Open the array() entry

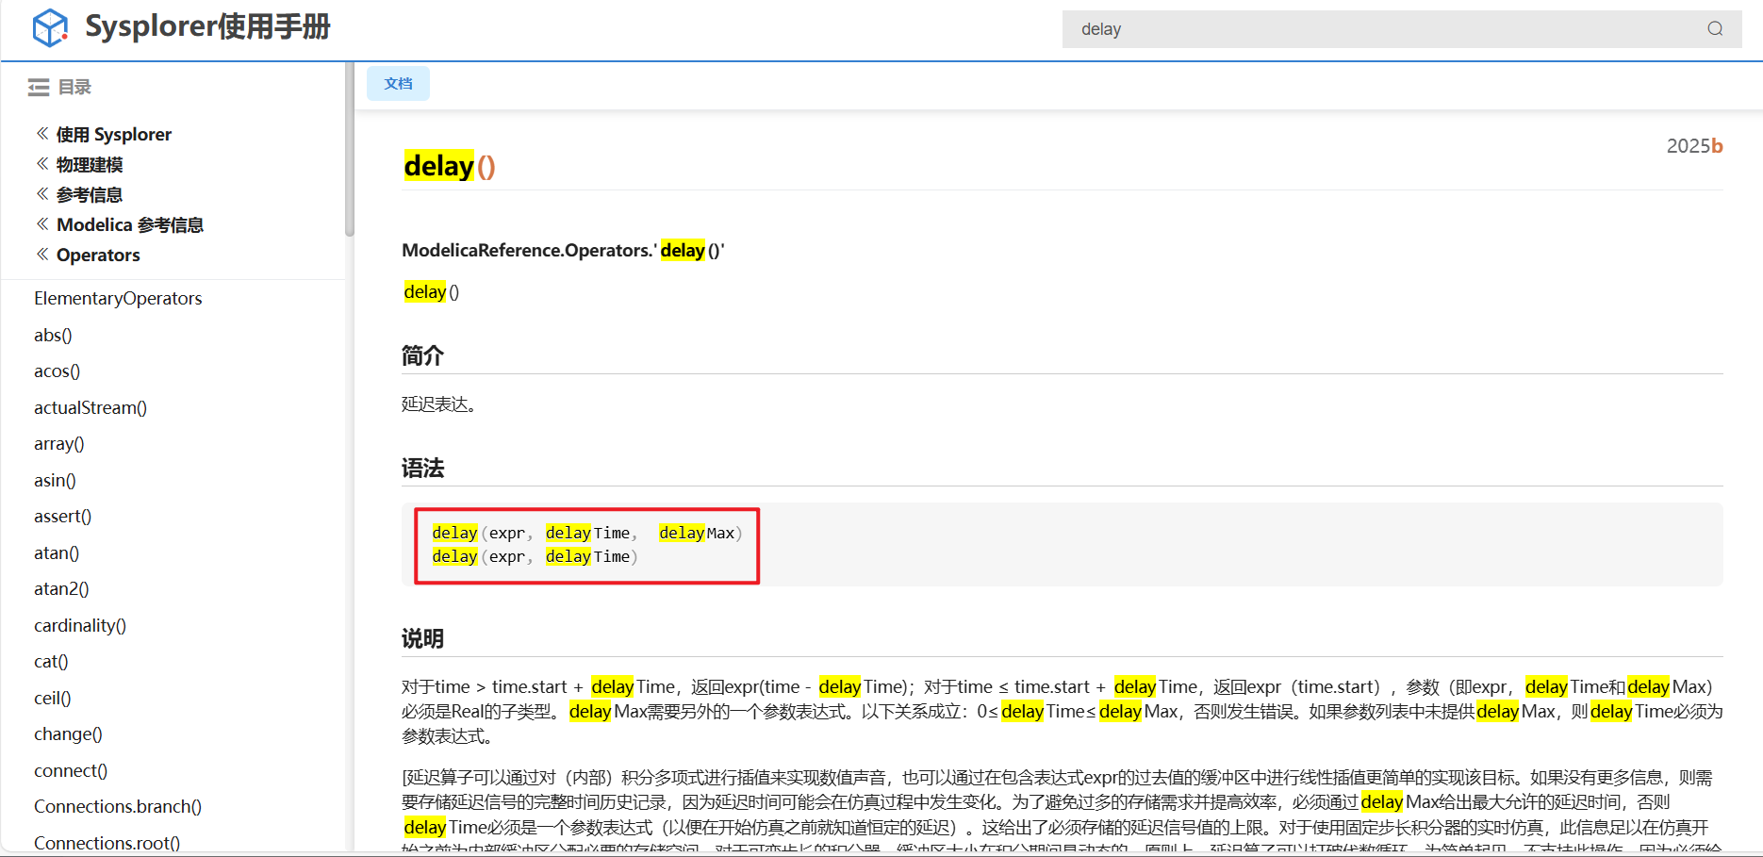59,443
